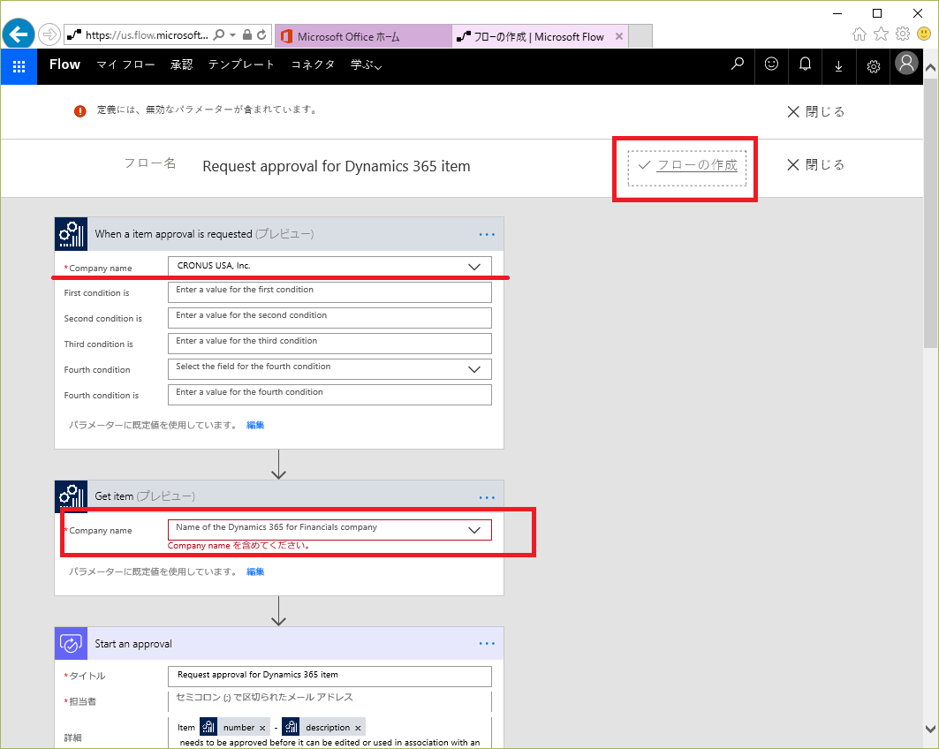This screenshot has width=939, height=749.
Task: Open a new browser tab
Action: 640,36
